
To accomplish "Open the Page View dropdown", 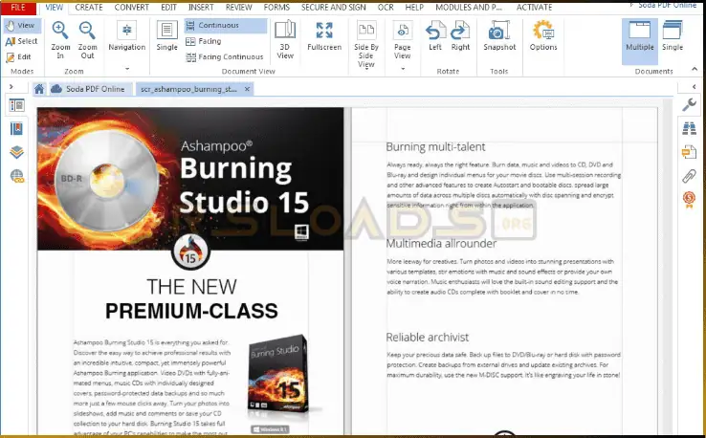I will tap(402, 69).
